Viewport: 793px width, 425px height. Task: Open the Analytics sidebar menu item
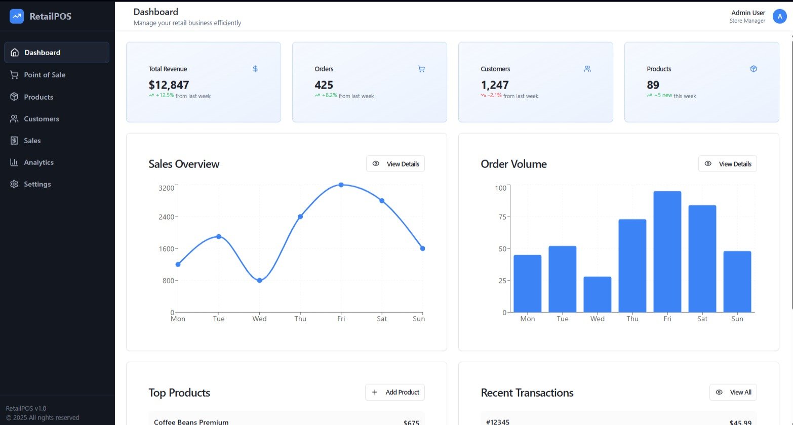pyautogui.click(x=57, y=162)
